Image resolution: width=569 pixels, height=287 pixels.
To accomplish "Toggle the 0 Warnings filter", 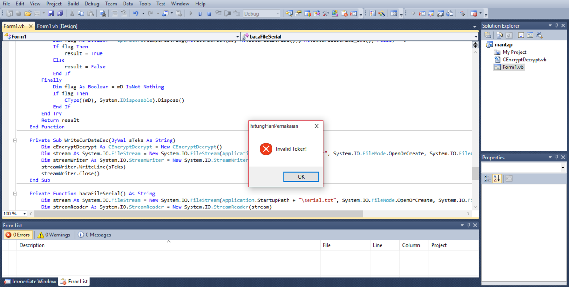I will 53,235.
